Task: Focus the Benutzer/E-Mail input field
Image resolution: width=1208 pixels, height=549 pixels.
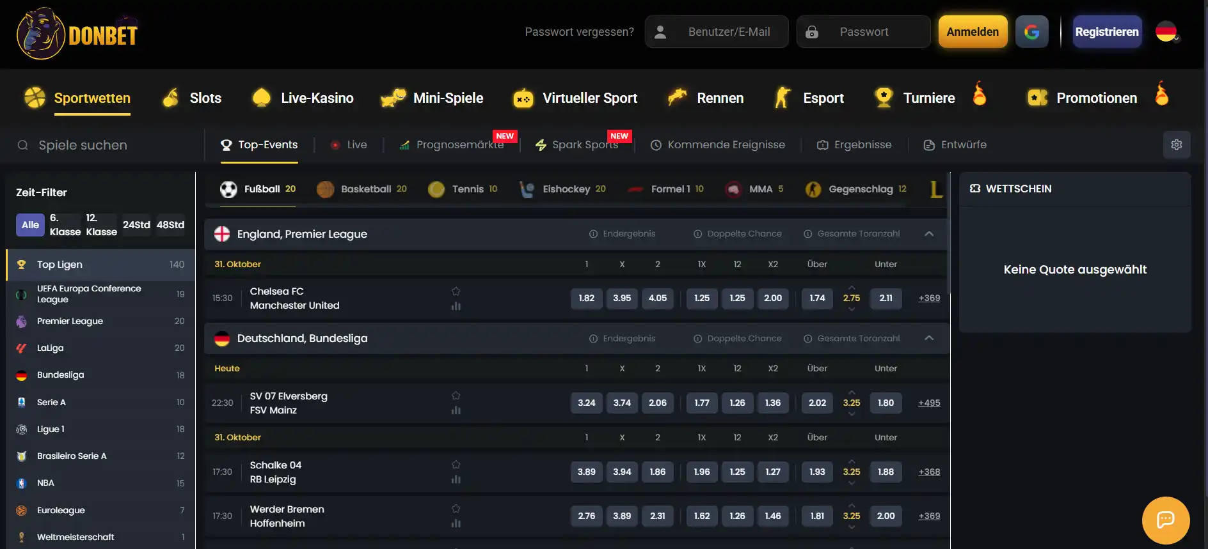Action: point(717,32)
